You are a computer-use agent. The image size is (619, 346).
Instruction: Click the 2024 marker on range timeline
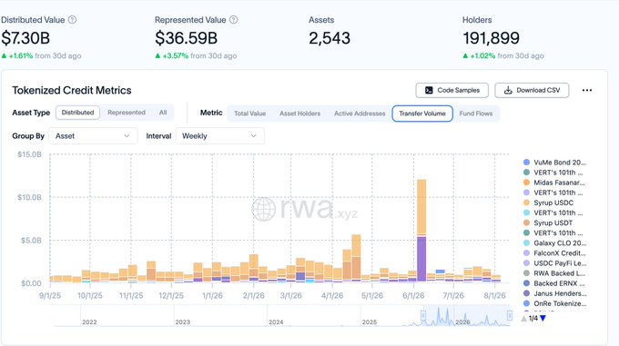pyautogui.click(x=276, y=322)
